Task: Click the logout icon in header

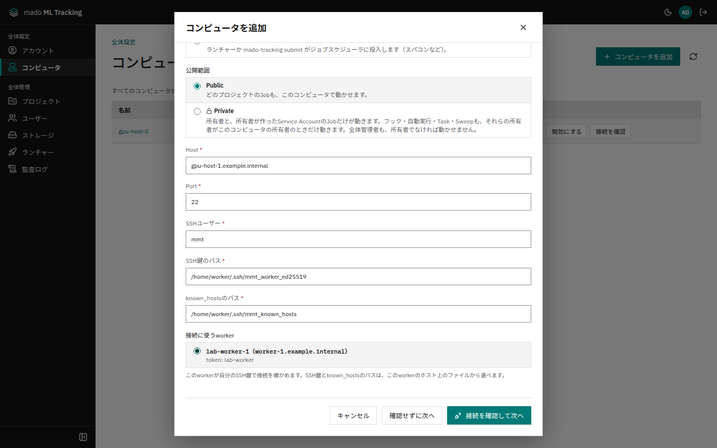Action: tap(703, 12)
